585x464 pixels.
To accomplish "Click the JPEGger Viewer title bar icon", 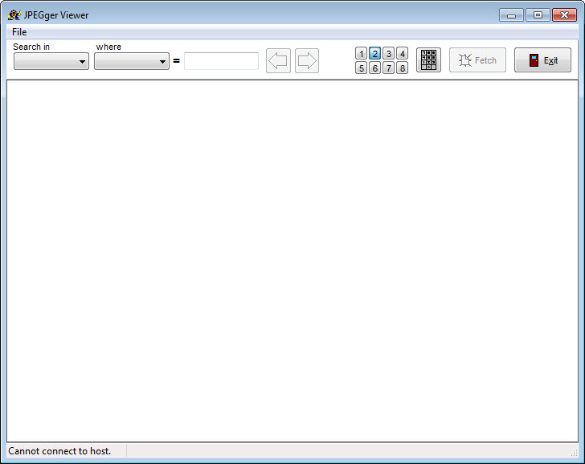I will click(x=14, y=15).
